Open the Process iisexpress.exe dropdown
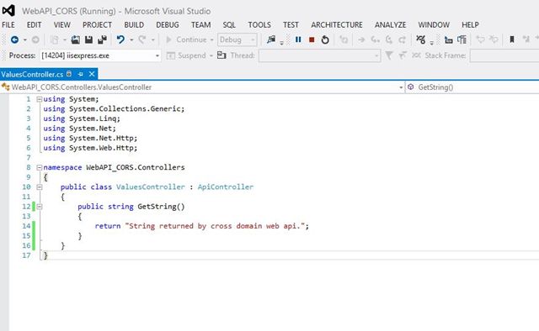Image resolution: width=539 pixels, height=331 pixels. [x=100, y=55]
